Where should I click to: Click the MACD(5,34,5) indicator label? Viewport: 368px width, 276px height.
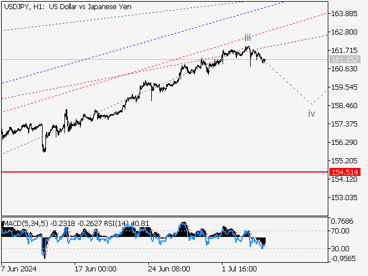coord(25,224)
